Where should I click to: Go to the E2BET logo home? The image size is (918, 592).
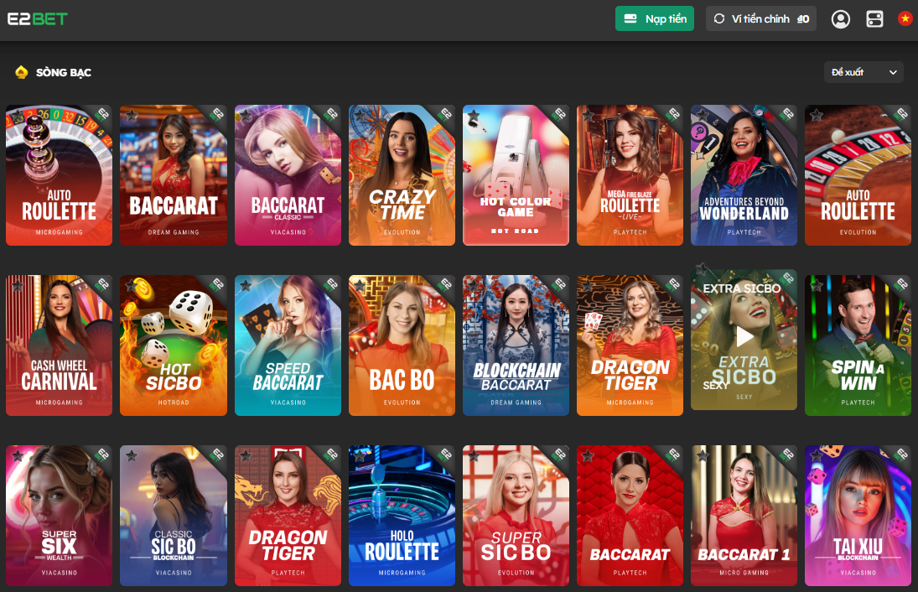(x=38, y=18)
